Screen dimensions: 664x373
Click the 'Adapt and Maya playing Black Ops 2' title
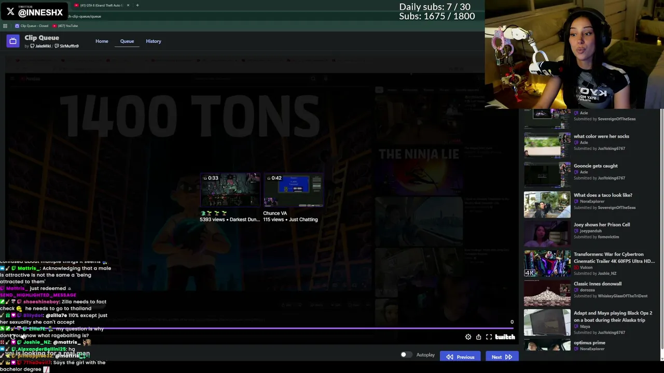(613, 317)
